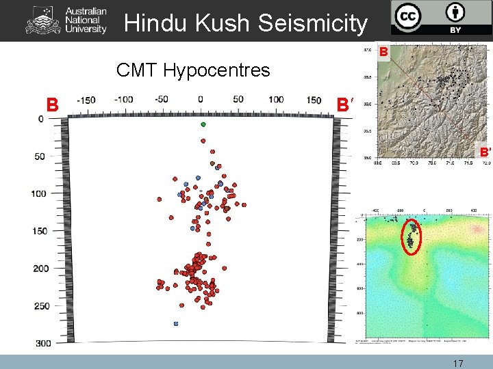Click the CMT Hypocentres heading
Screen dimensions: 493x369
click(193, 70)
